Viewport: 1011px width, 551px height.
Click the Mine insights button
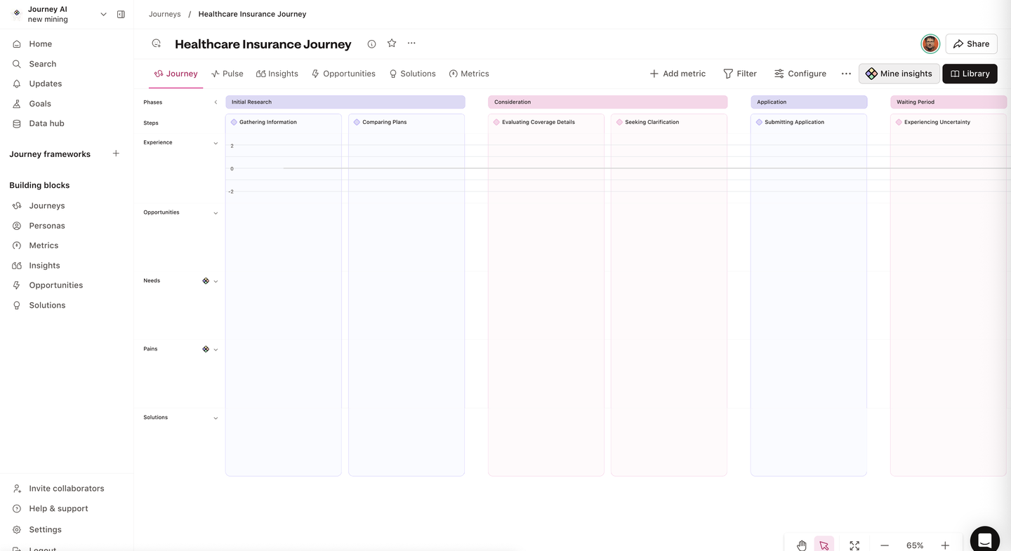coord(899,74)
